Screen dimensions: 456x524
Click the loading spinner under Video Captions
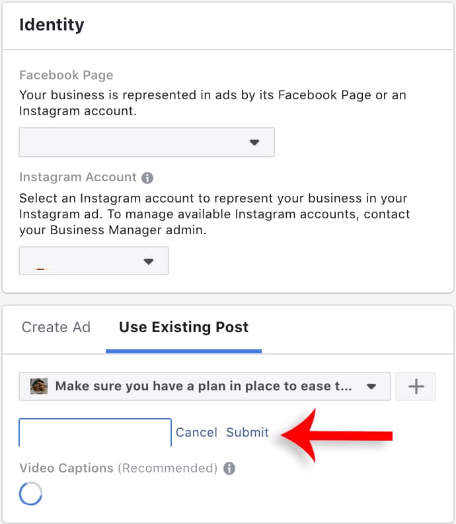point(31,494)
